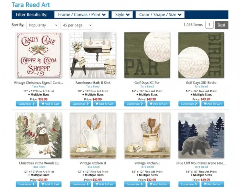Customize Vintage Christmas Signs Candy Cane print

(26, 103)
